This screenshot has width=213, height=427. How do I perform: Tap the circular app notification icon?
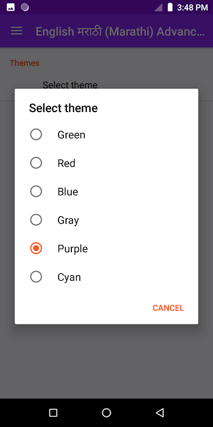click(x=25, y=7)
